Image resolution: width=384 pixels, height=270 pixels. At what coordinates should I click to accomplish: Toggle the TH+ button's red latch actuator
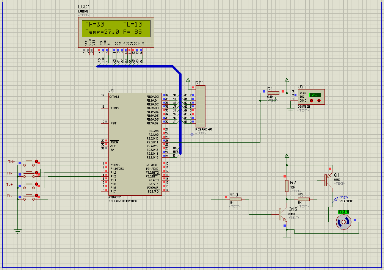[x=37, y=162]
